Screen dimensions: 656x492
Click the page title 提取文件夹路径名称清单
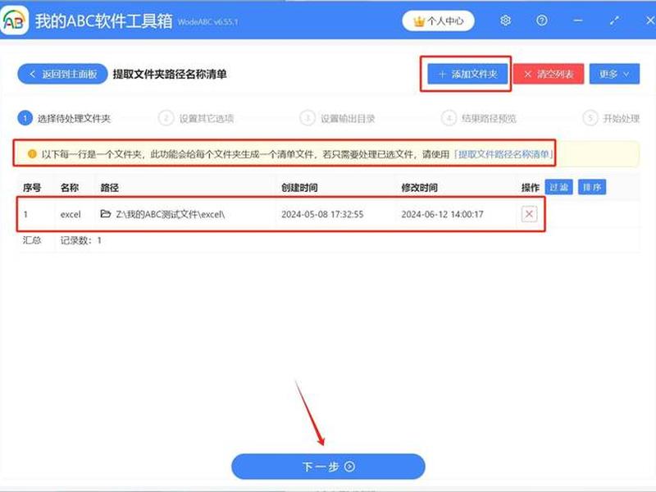[170, 74]
